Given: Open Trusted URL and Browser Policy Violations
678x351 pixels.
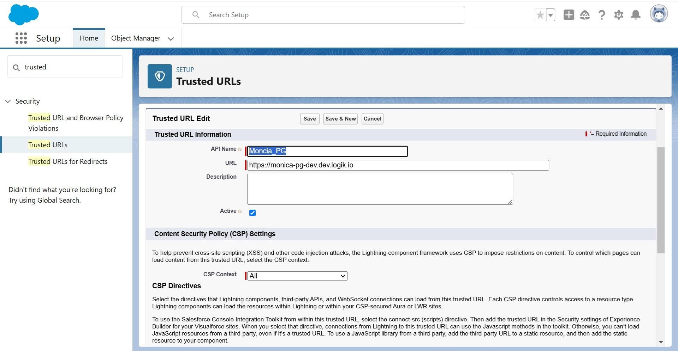Looking at the screenshot, I should [x=76, y=123].
